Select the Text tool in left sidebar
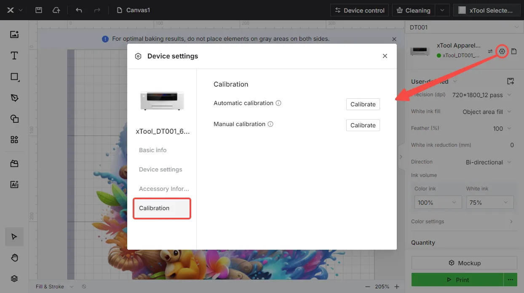524x293 pixels. 14,55
